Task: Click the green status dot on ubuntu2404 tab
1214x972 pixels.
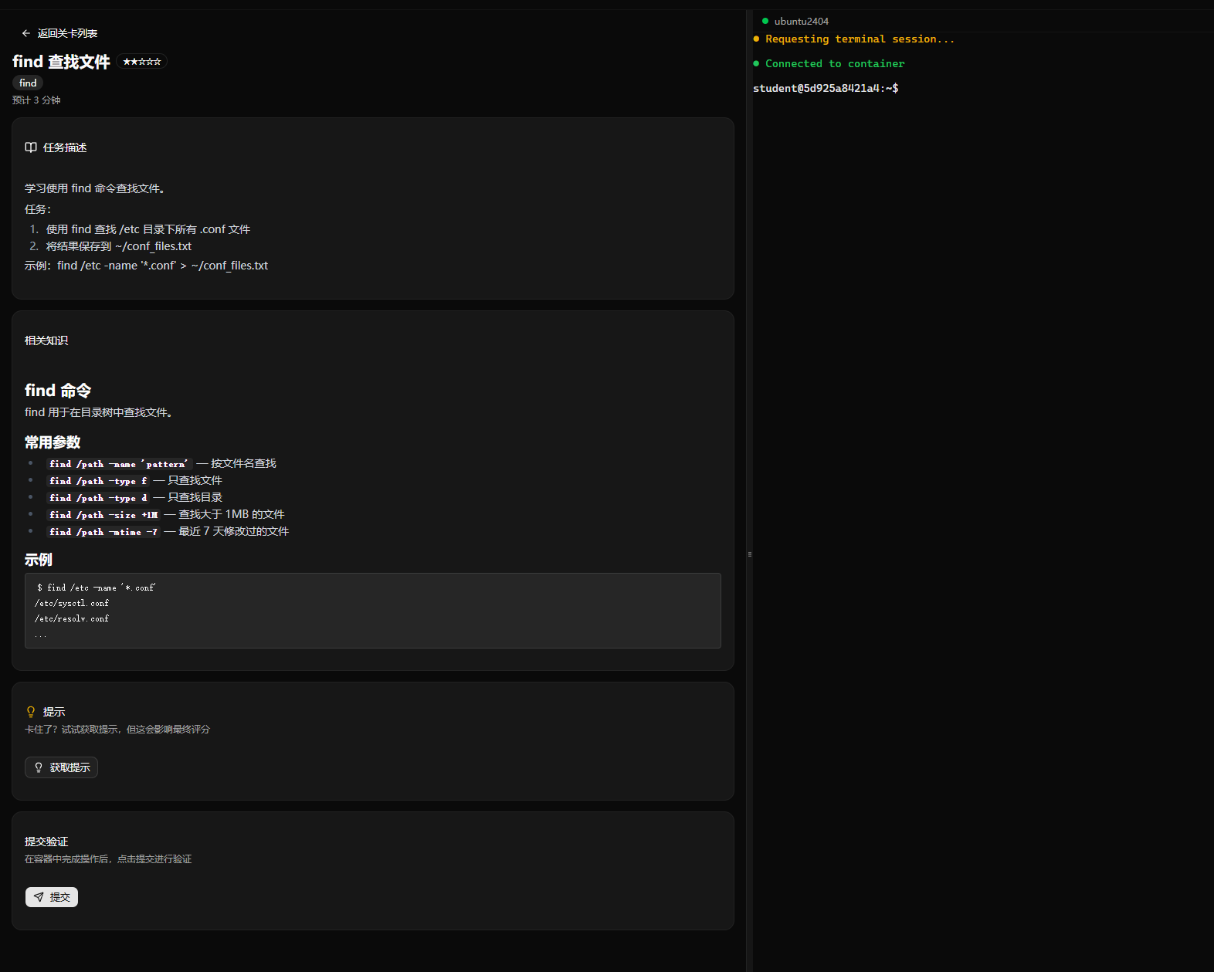Action: 765,21
